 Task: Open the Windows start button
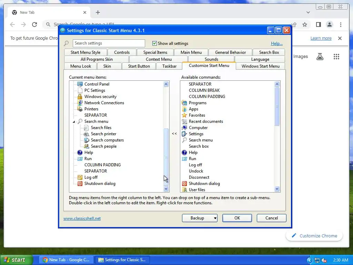point(16,260)
